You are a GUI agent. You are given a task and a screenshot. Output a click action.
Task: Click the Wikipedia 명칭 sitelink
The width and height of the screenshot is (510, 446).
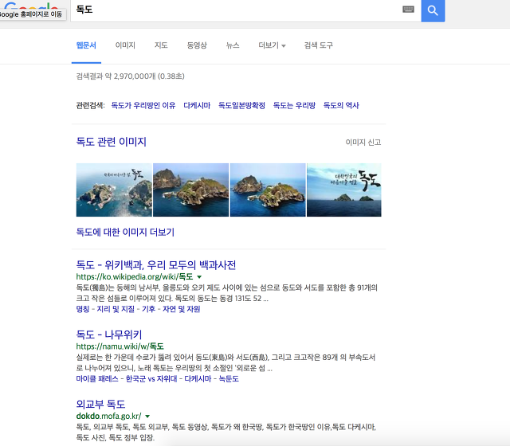click(x=83, y=309)
